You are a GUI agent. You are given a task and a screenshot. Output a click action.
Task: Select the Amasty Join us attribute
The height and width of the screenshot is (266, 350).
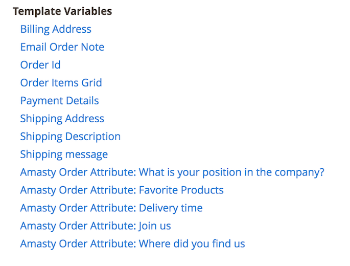point(96,226)
